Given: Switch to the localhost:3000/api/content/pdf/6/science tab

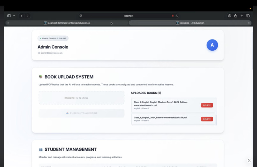Looking at the screenshot, I should pyautogui.click(x=67, y=23).
